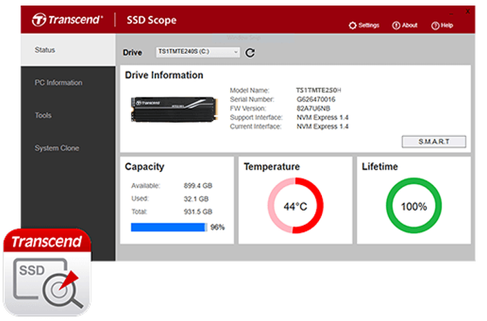This screenshot has width=487, height=321.
Task: Open the Settings gear icon
Action: 352,26
